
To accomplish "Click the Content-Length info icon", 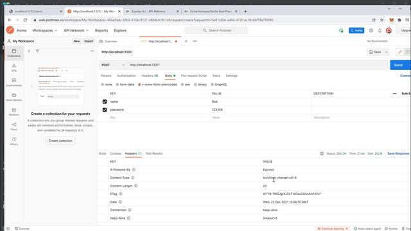I will point(136,185).
